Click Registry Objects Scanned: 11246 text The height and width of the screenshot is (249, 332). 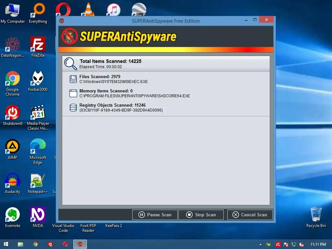[x=113, y=105]
